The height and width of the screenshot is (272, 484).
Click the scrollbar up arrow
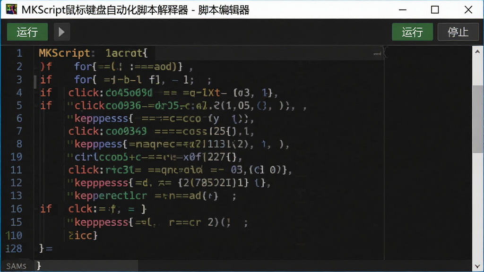477,51
